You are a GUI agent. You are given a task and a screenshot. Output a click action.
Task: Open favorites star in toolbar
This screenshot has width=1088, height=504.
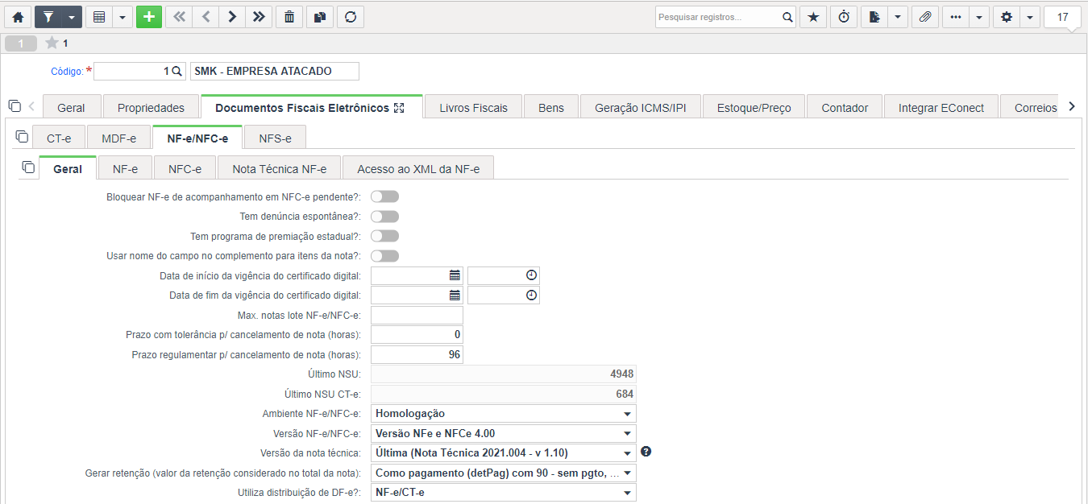813,17
